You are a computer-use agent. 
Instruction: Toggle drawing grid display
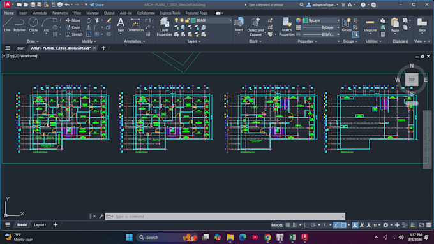(288, 225)
